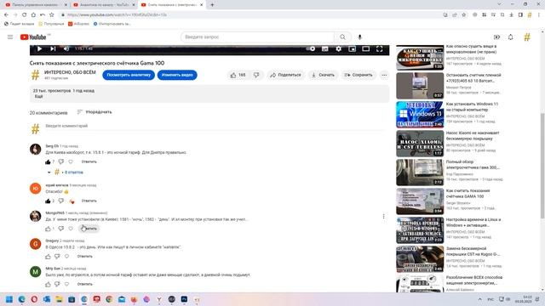
Task: Reply to the MongolRkS comment
Action: coord(89,229)
